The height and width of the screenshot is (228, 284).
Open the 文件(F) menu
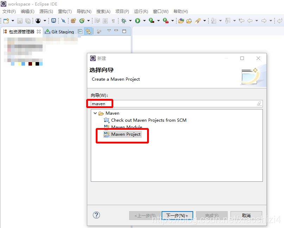[x=9, y=12]
